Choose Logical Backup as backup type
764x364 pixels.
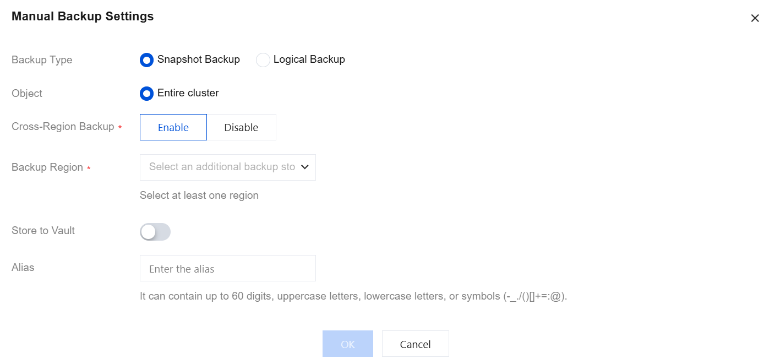[263, 60]
